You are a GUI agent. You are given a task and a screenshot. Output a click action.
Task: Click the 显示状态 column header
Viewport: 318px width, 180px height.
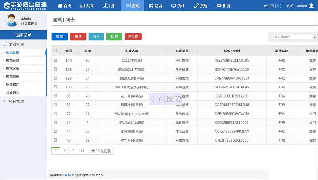[x=282, y=51]
